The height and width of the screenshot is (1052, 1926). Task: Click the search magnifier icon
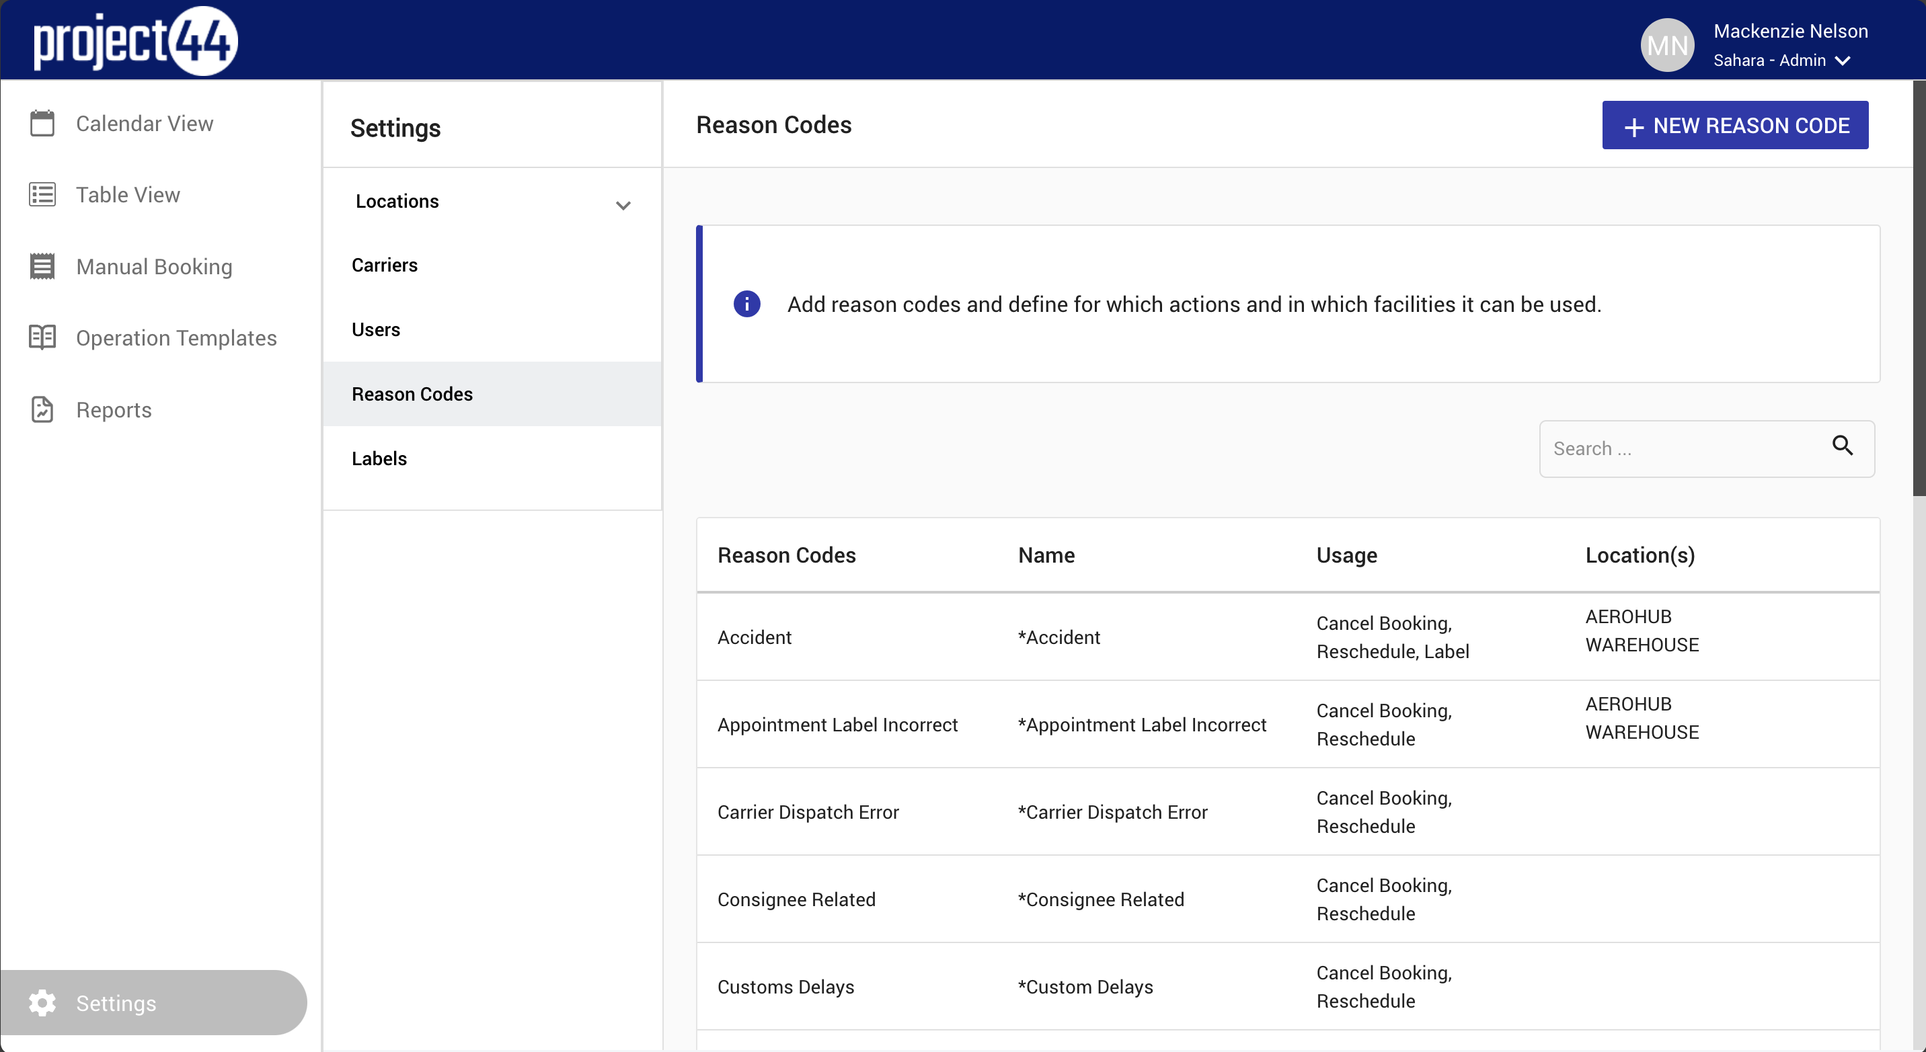coord(1842,446)
